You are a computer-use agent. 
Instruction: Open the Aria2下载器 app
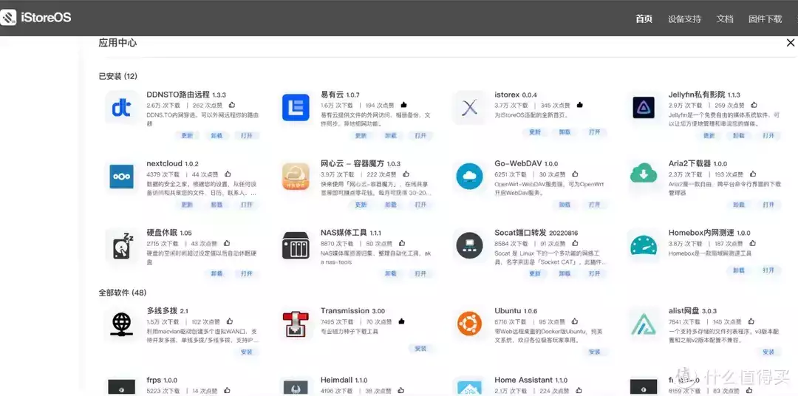pyautogui.click(x=768, y=205)
